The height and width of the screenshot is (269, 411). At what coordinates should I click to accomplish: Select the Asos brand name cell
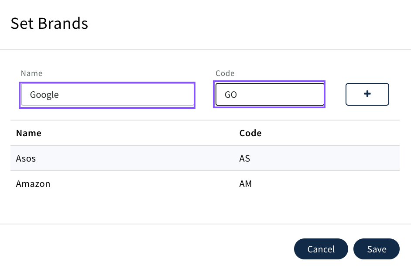point(26,159)
